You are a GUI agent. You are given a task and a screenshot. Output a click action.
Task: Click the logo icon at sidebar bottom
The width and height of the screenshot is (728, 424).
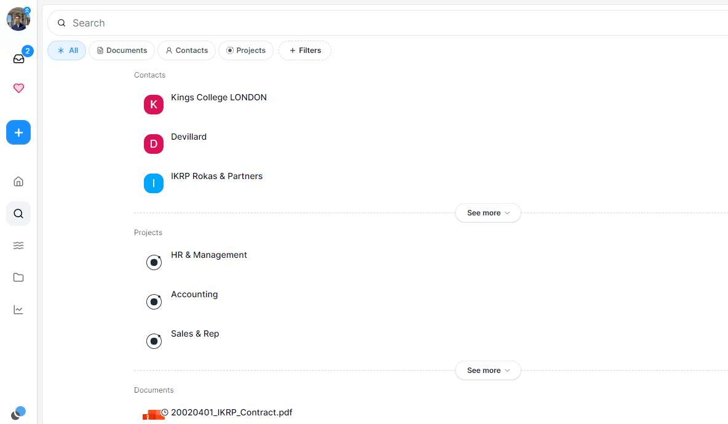[x=18, y=413]
